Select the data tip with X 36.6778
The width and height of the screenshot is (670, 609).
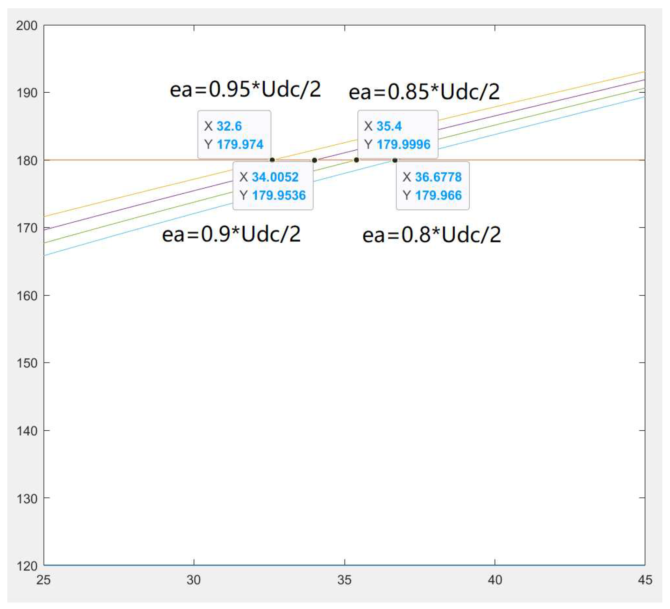click(x=432, y=186)
